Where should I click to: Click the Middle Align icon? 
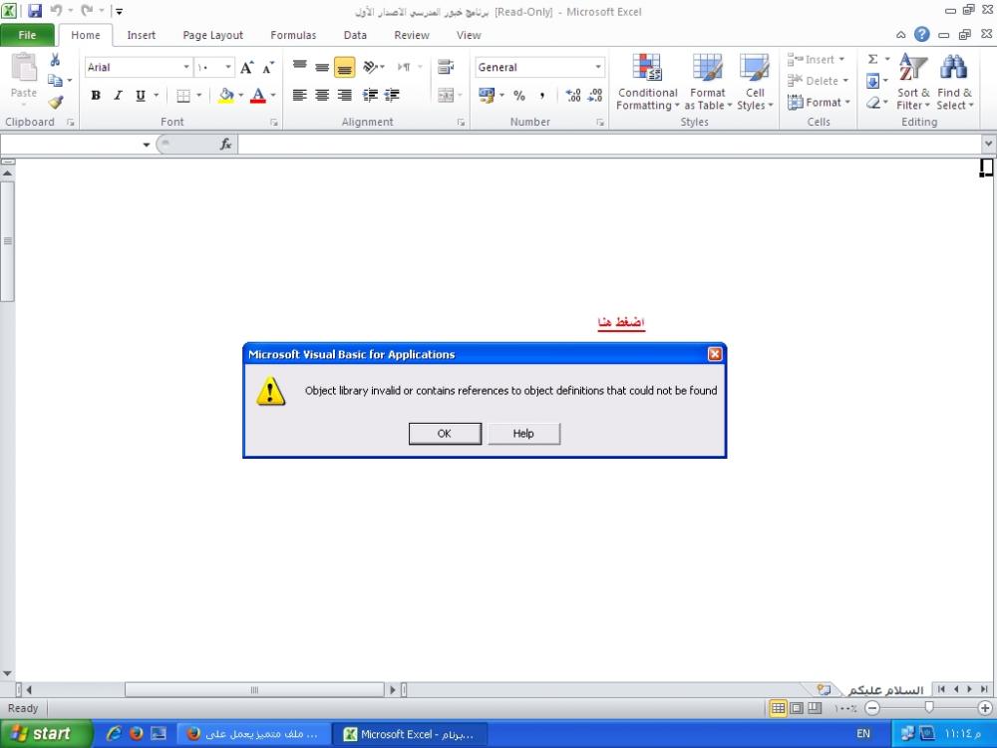[x=322, y=67]
